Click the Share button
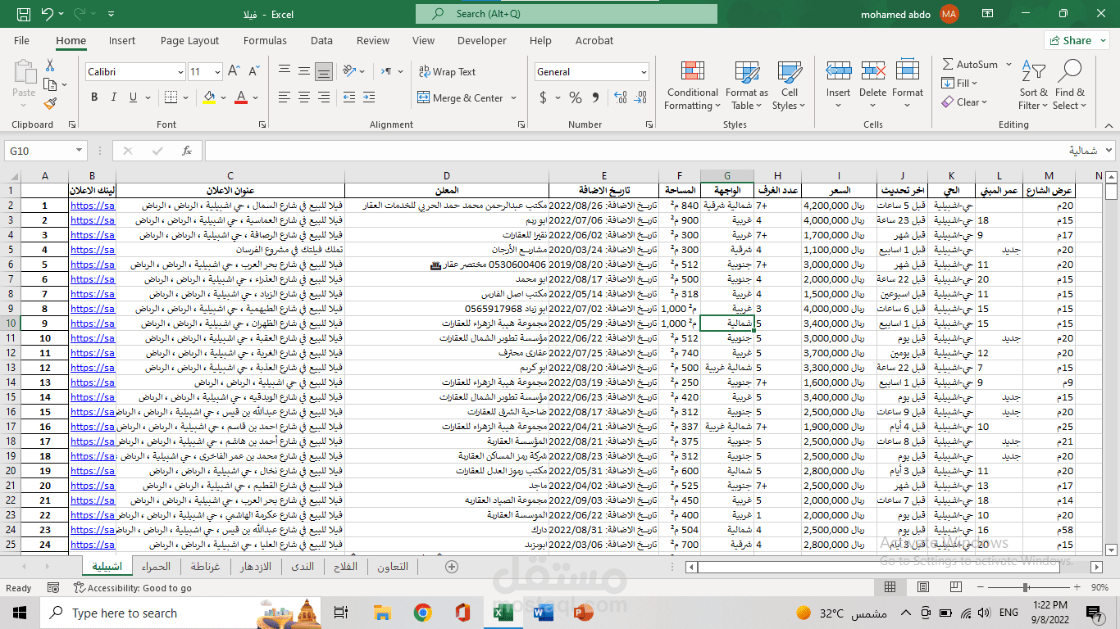The width and height of the screenshot is (1120, 629). (x=1077, y=40)
